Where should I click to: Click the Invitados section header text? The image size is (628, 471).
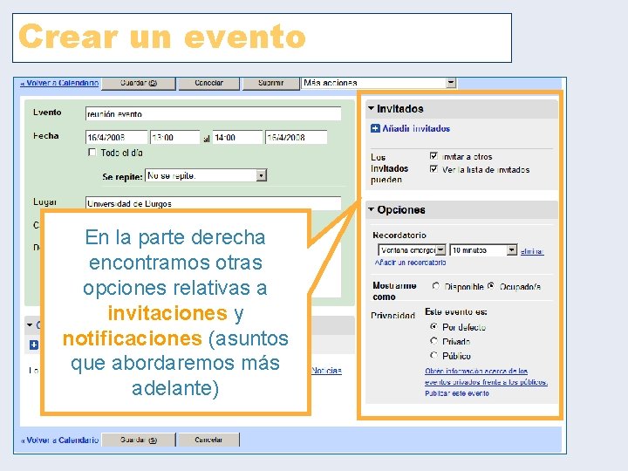coord(400,108)
